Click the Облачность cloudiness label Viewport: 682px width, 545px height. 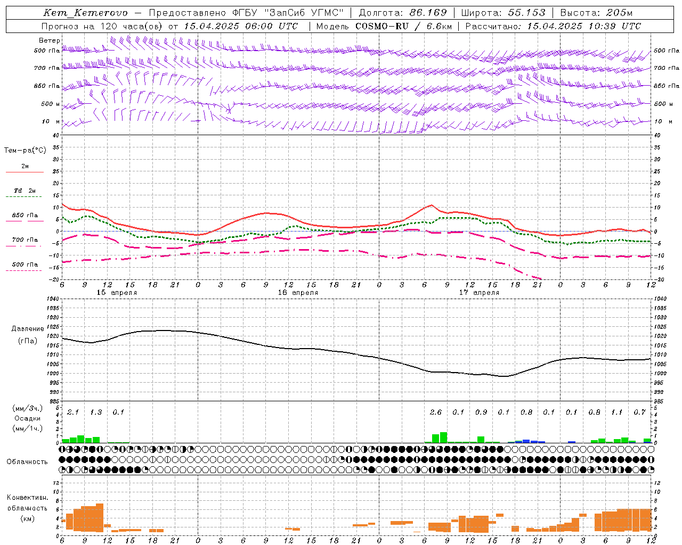(x=27, y=461)
